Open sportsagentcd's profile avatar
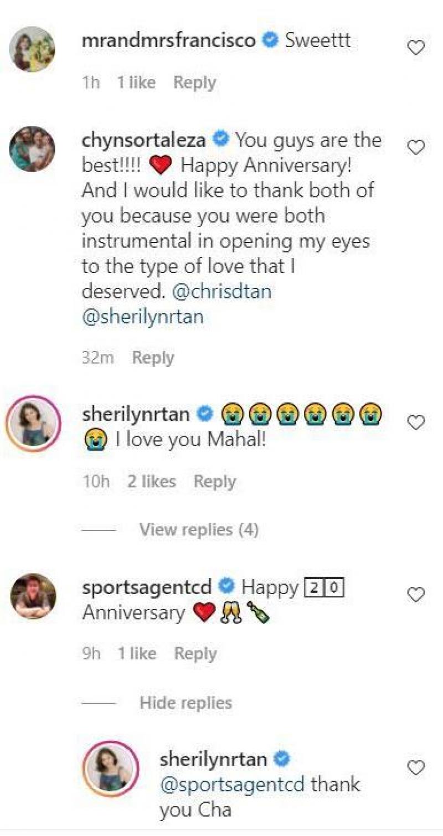 (33, 596)
